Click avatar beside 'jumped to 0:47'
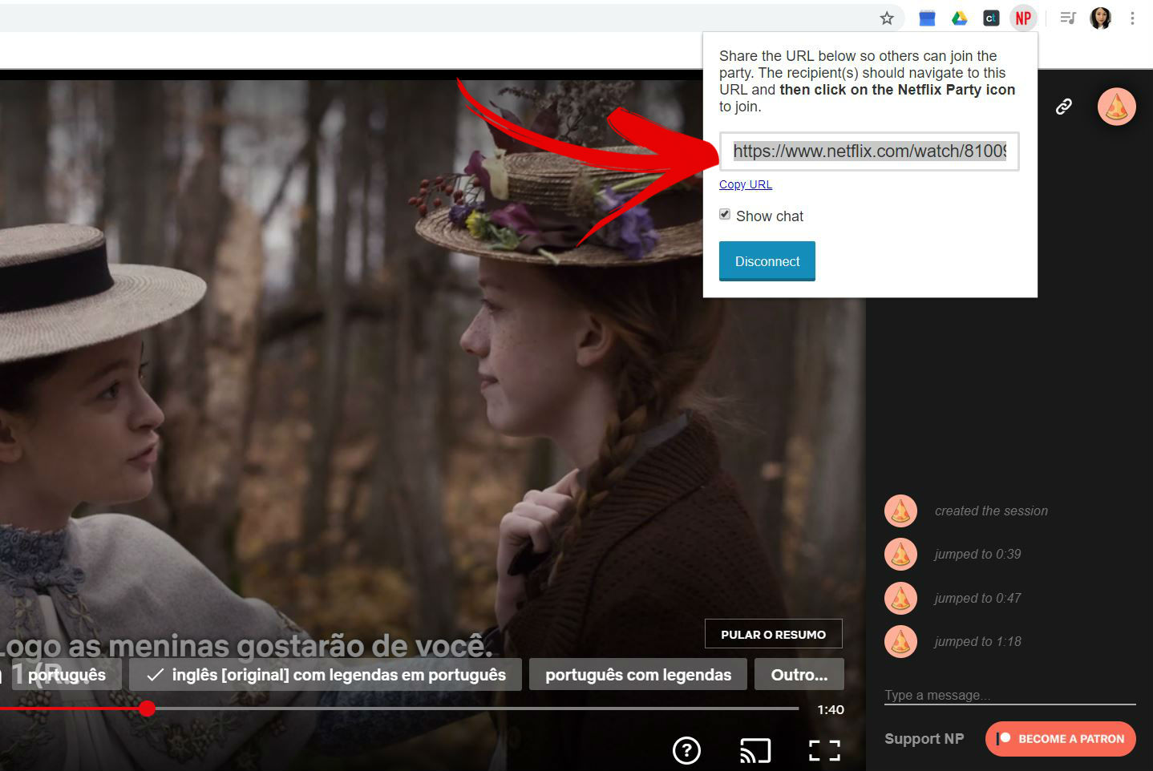 click(x=900, y=598)
